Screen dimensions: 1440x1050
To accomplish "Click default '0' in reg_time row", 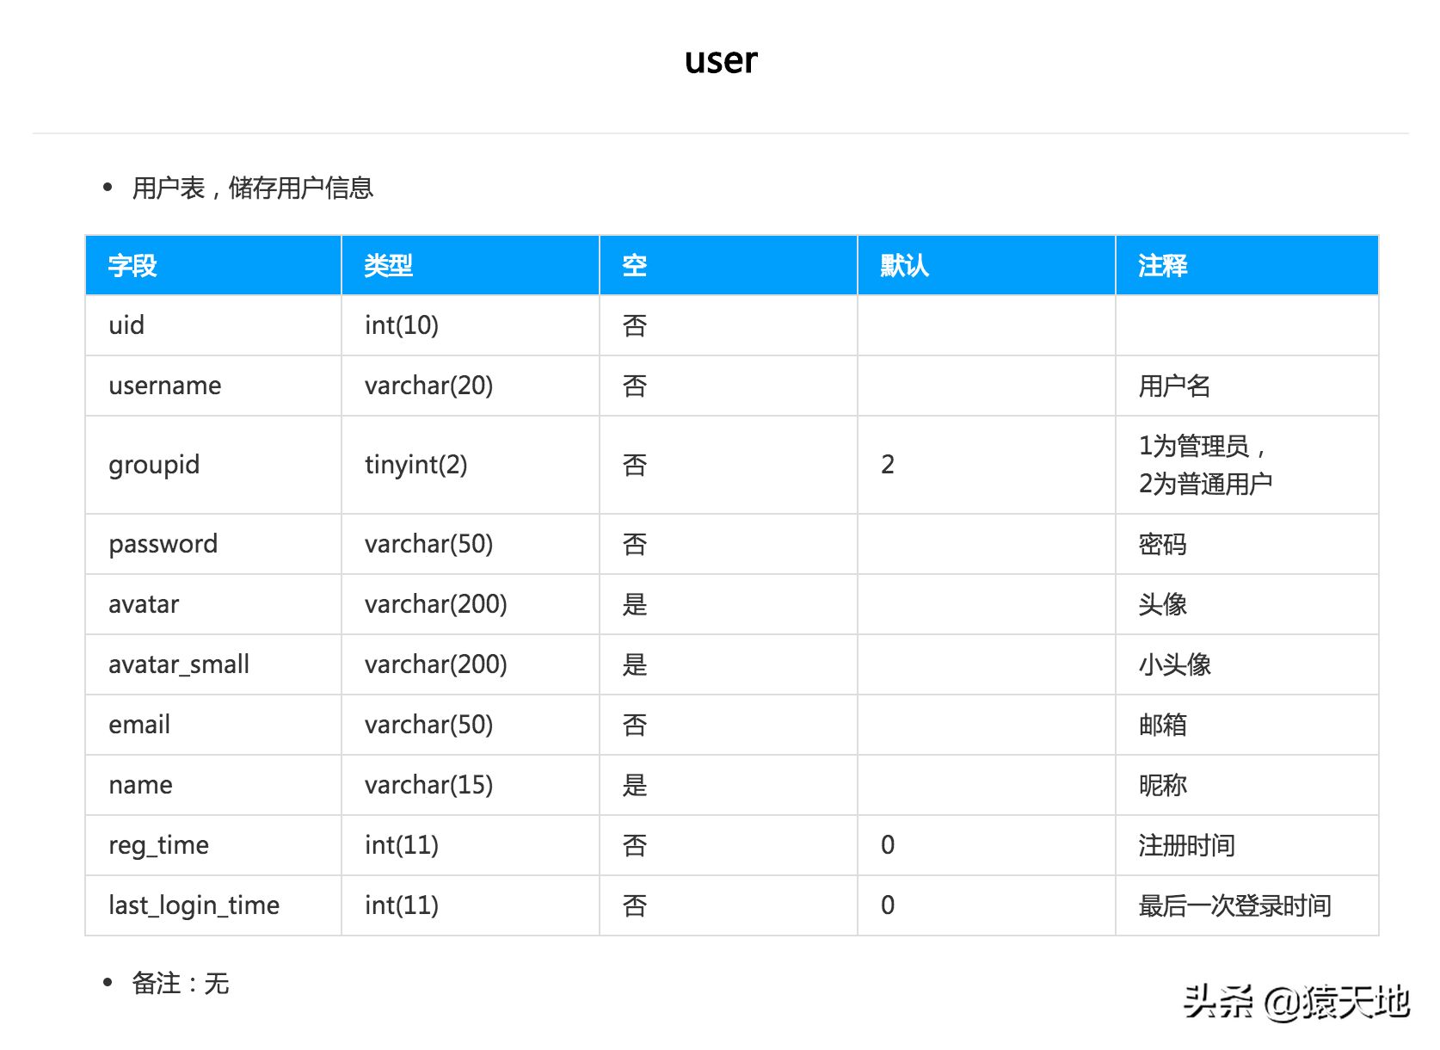I will (888, 845).
